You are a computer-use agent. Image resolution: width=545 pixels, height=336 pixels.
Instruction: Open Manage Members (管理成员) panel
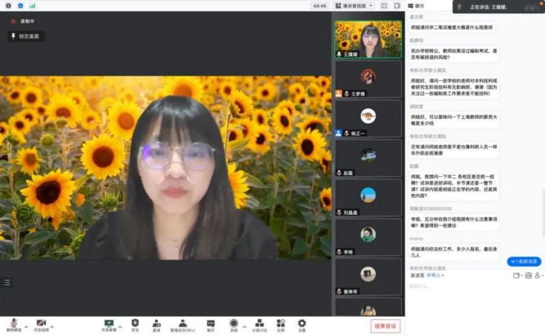182,324
